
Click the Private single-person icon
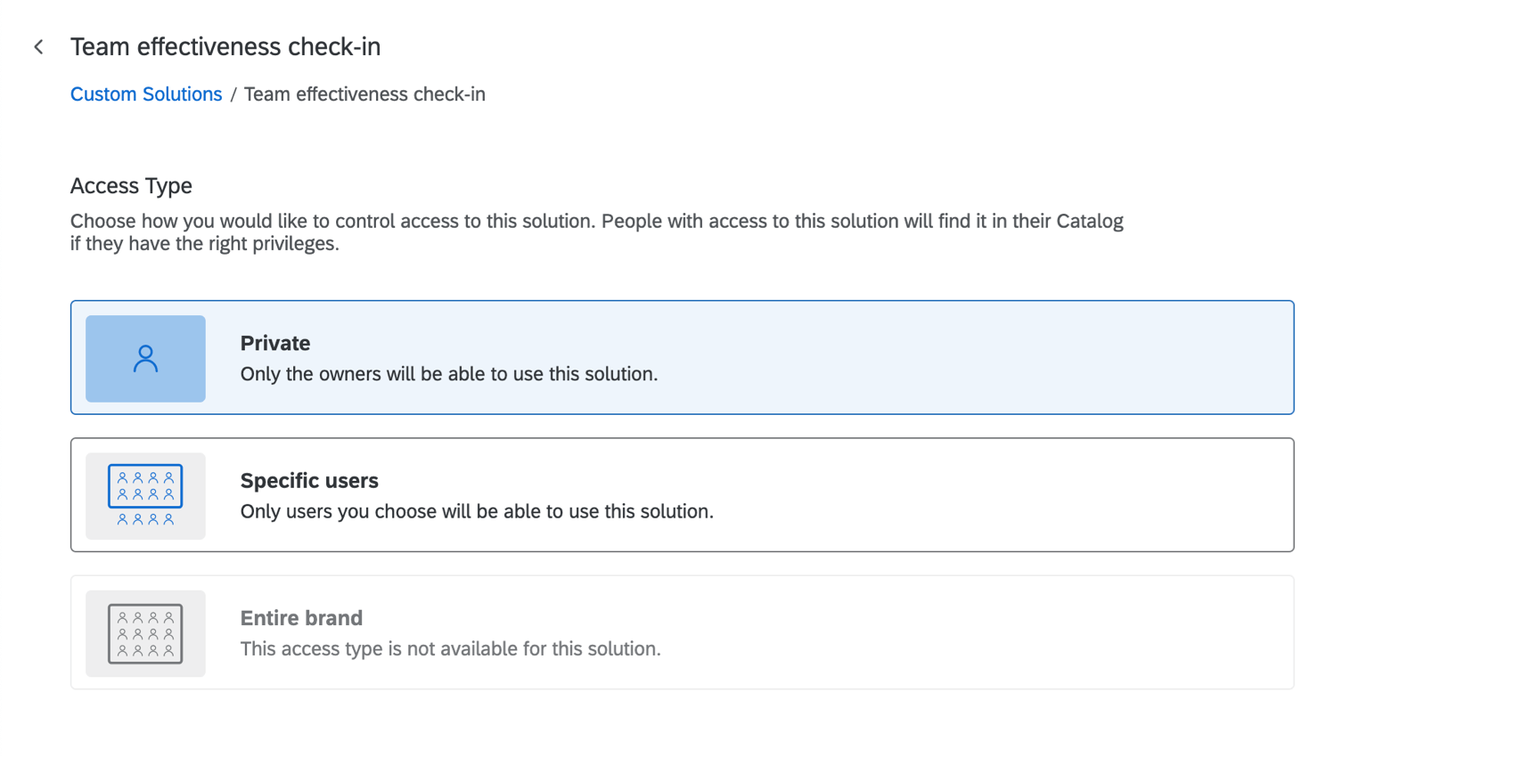[145, 359]
